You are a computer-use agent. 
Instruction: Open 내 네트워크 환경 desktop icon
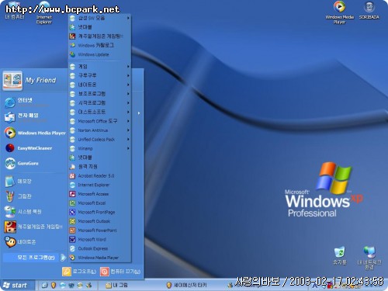click(369, 258)
